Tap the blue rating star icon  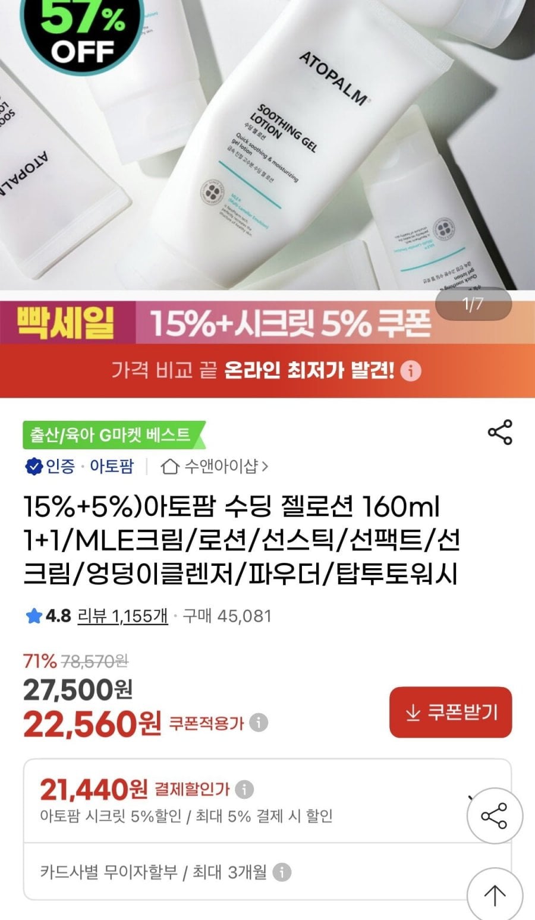(x=33, y=616)
